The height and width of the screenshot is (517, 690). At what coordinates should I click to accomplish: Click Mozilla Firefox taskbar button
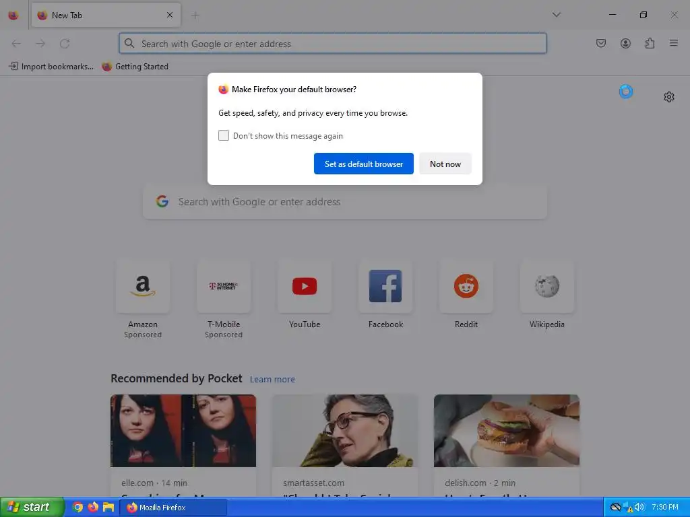174,508
